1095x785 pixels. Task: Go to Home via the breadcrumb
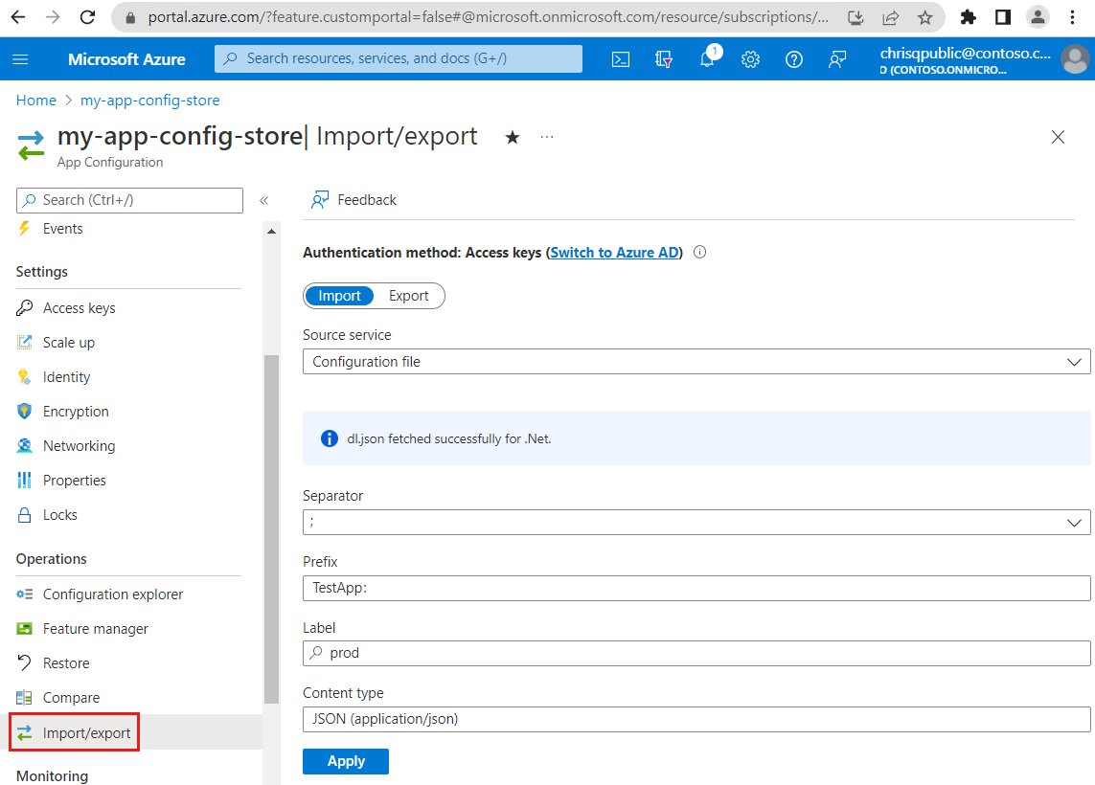[35, 100]
